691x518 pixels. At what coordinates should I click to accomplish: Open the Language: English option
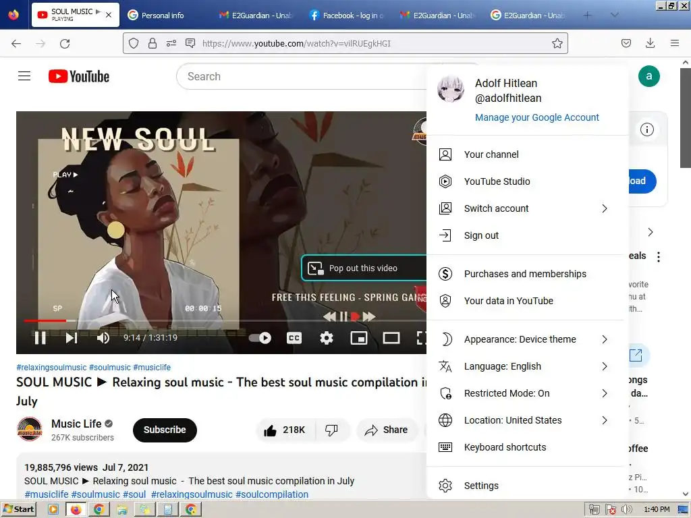pos(527,366)
